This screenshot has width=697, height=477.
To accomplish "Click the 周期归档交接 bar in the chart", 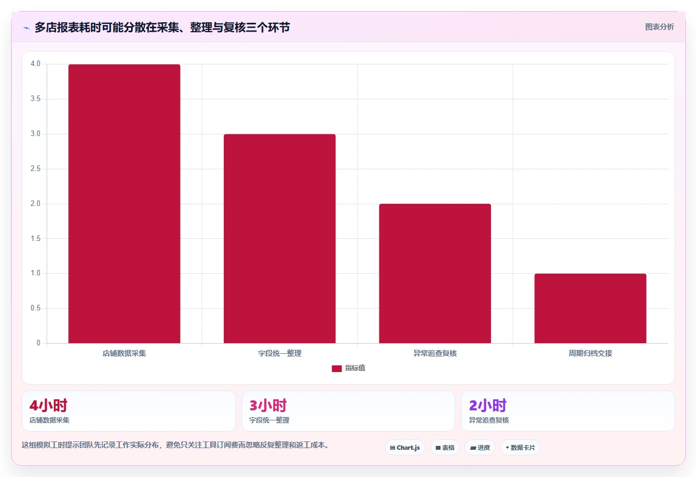I will click(x=590, y=308).
